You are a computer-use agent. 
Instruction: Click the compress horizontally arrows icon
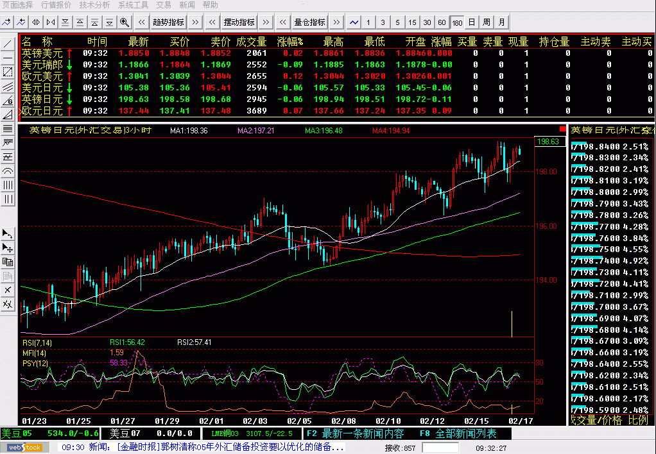click(51, 22)
